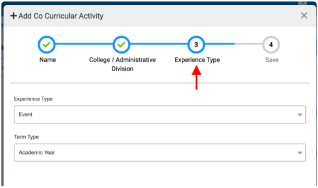
Task: Select the step 3 circle indicator
Action: [196, 45]
